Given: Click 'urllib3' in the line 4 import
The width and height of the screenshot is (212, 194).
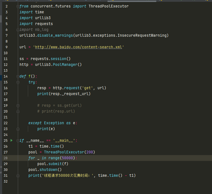Looking at the screenshot, I should (x=43, y=18).
